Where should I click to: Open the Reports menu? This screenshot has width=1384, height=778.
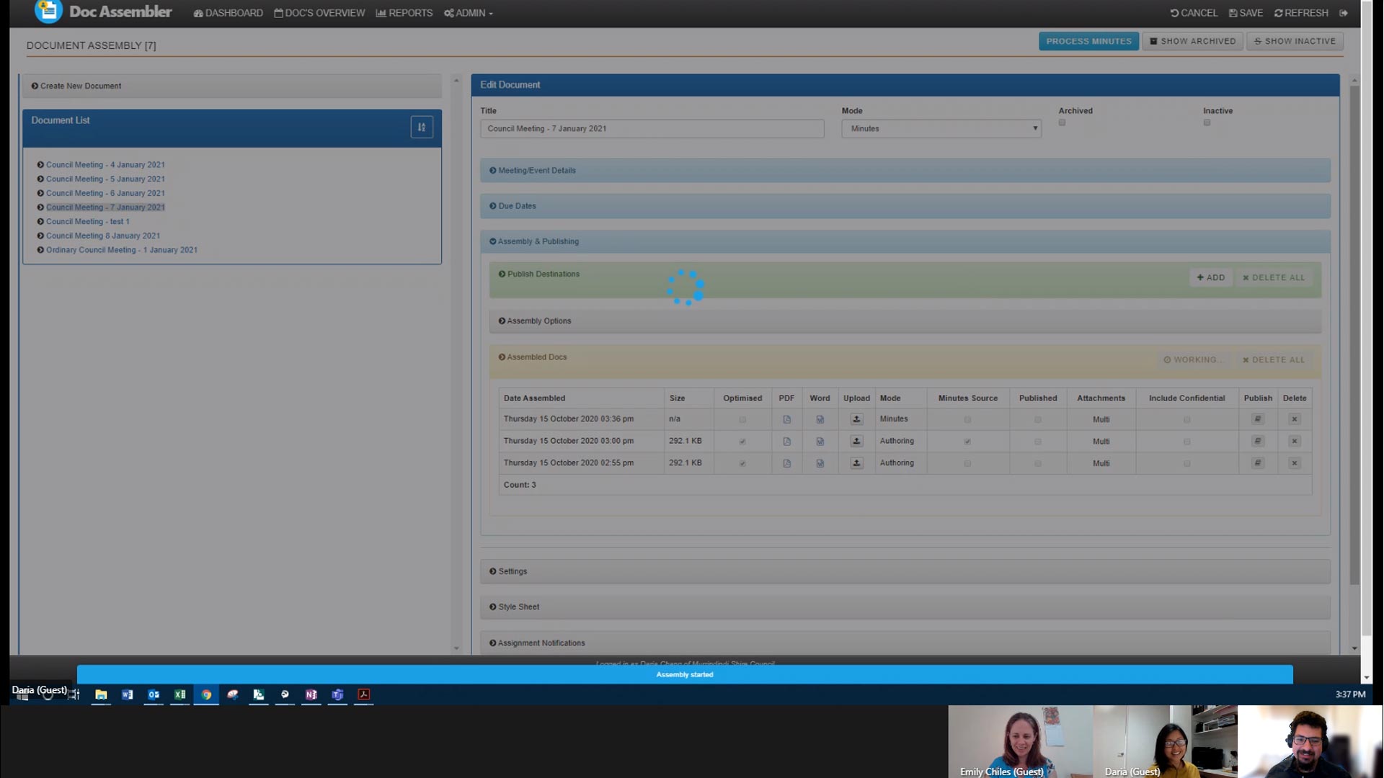[404, 13]
